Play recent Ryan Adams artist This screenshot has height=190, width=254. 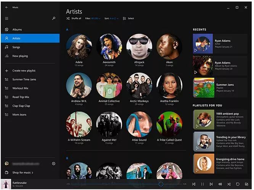[x=196, y=51]
